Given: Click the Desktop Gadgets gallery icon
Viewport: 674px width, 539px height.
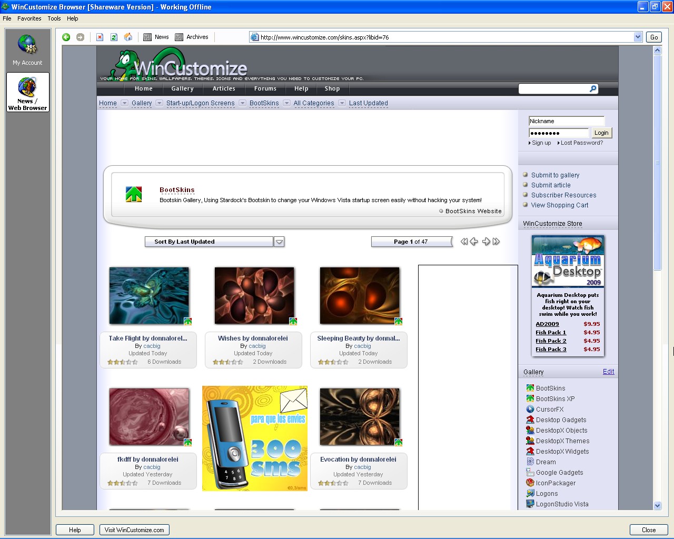Looking at the screenshot, I should coord(530,420).
